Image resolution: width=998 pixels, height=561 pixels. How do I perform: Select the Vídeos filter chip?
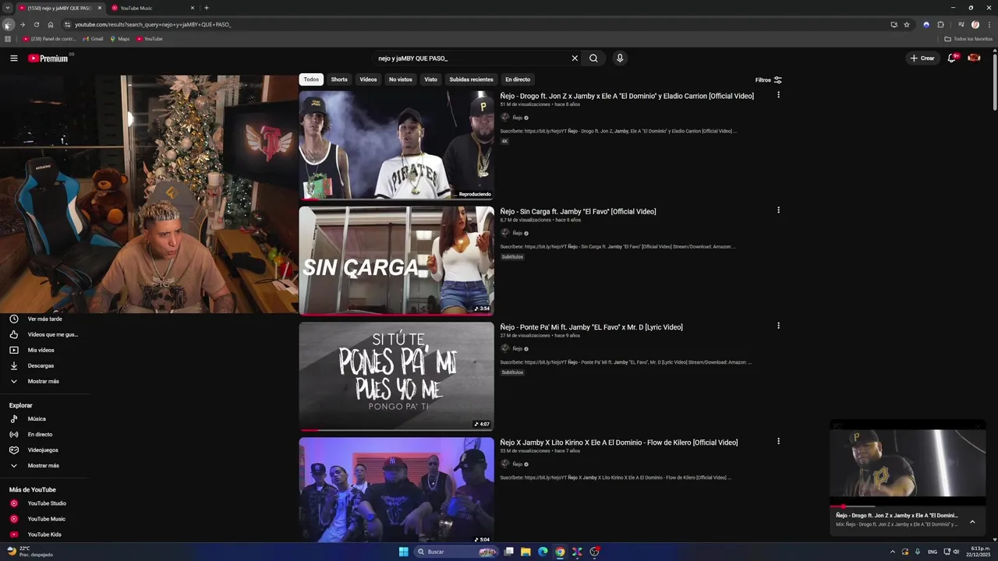[x=368, y=79]
